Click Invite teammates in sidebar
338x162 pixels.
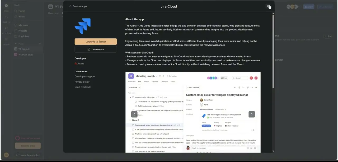(x=28, y=155)
